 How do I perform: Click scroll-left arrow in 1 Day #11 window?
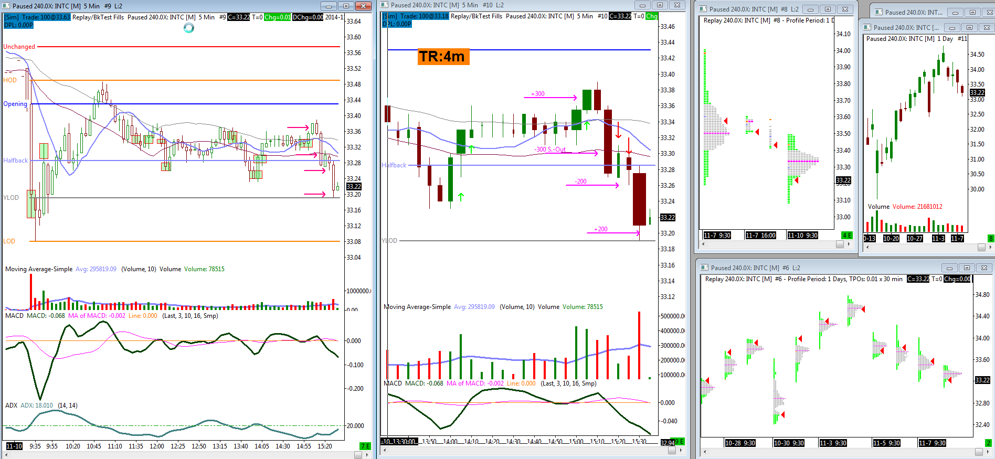867,247
